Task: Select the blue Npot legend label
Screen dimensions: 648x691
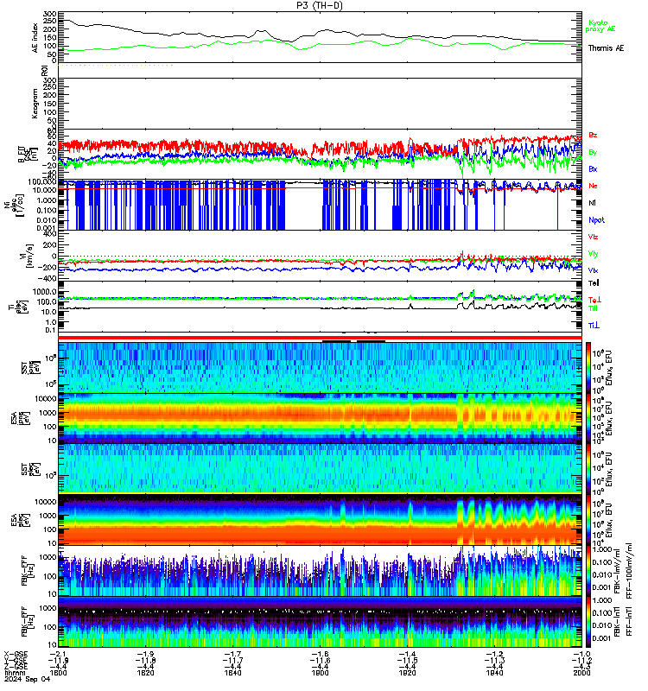Action: (x=596, y=220)
